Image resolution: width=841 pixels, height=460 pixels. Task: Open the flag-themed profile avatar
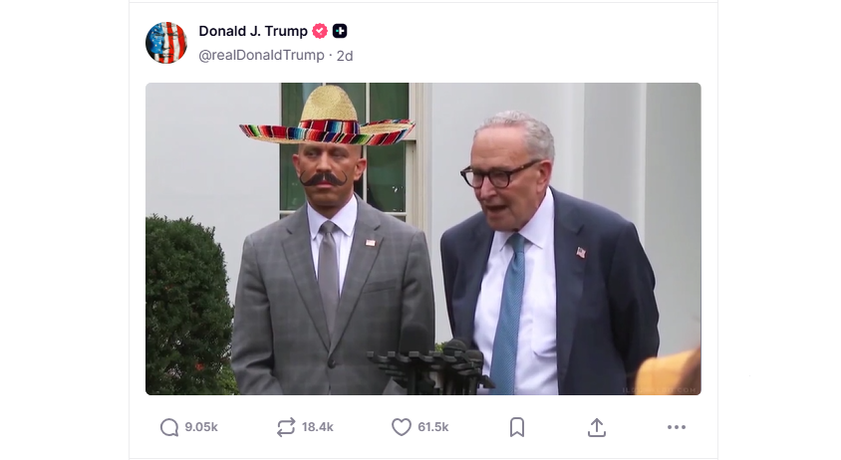pos(166,43)
